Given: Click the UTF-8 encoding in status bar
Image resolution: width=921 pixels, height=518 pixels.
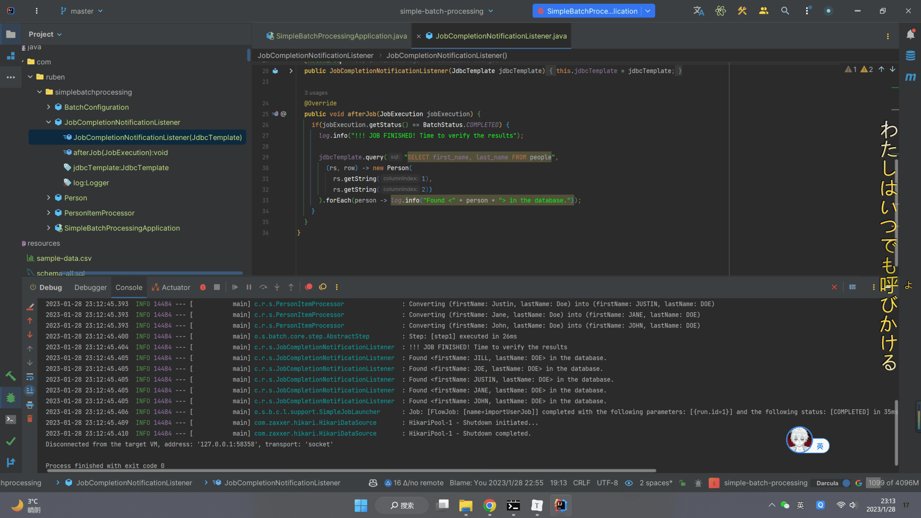Looking at the screenshot, I should pos(607,483).
